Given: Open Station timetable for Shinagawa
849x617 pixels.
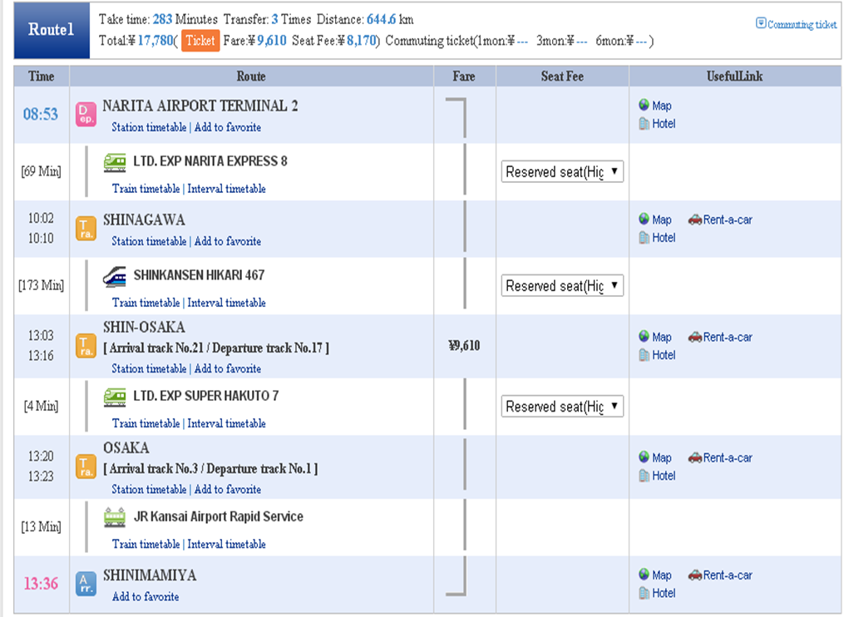Looking at the screenshot, I should pyautogui.click(x=149, y=241).
